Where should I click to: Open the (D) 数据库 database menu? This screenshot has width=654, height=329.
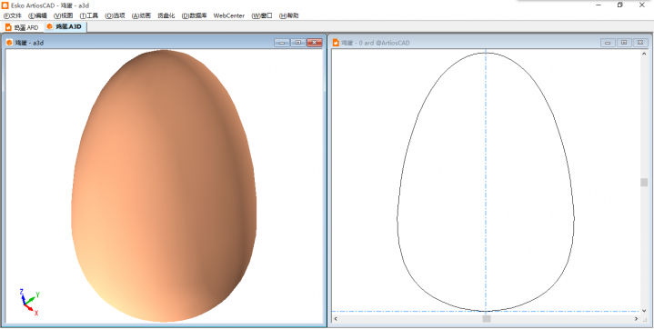(195, 15)
